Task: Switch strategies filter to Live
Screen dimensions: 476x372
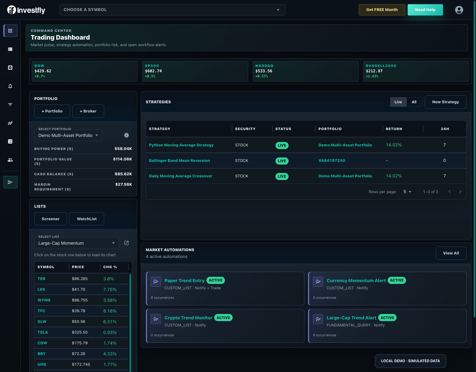Action: pyautogui.click(x=398, y=102)
